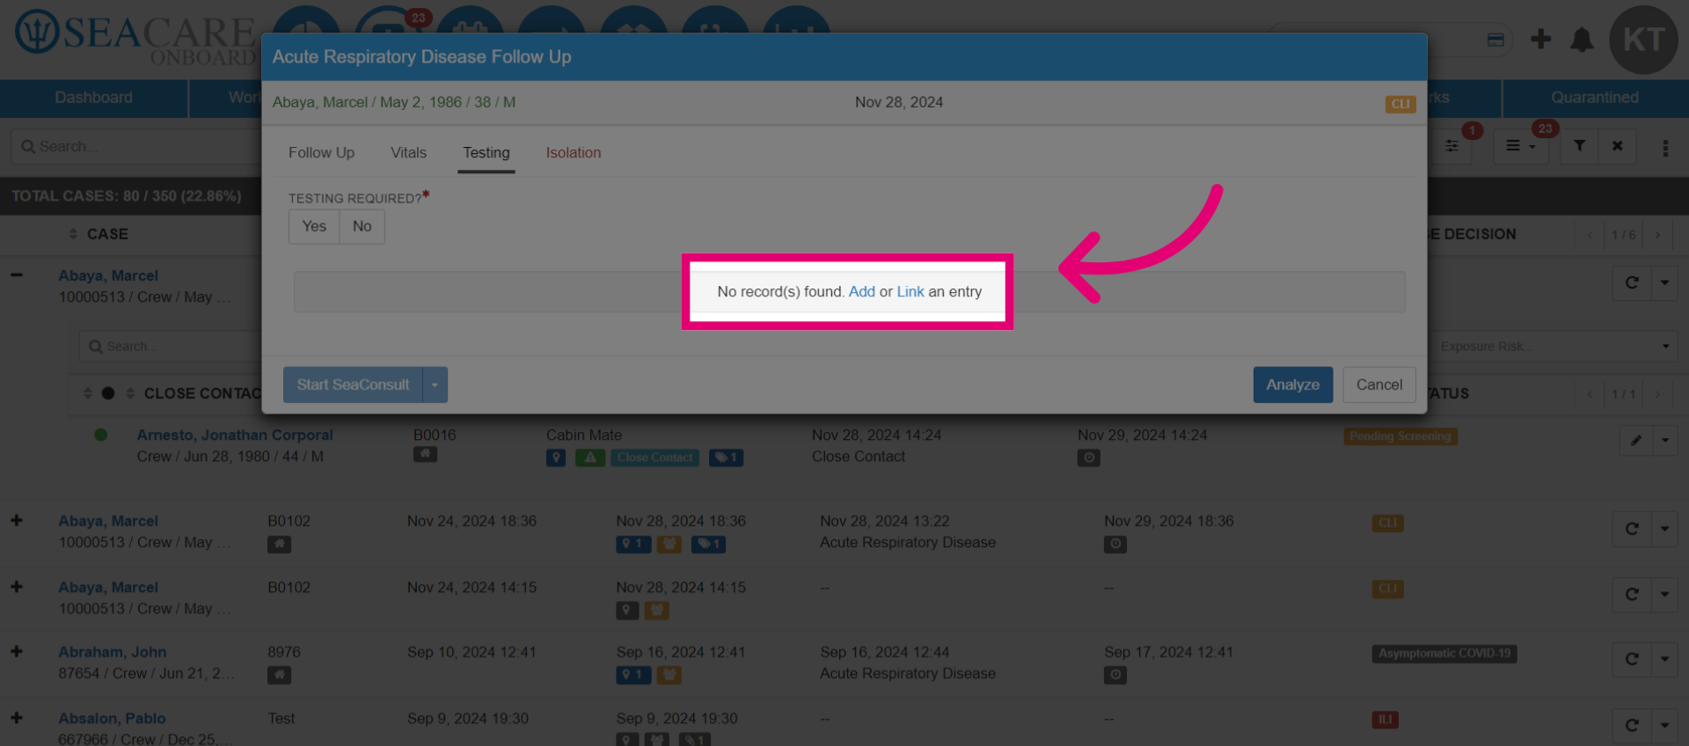Sort by the CASE column header

pyautogui.click(x=107, y=234)
